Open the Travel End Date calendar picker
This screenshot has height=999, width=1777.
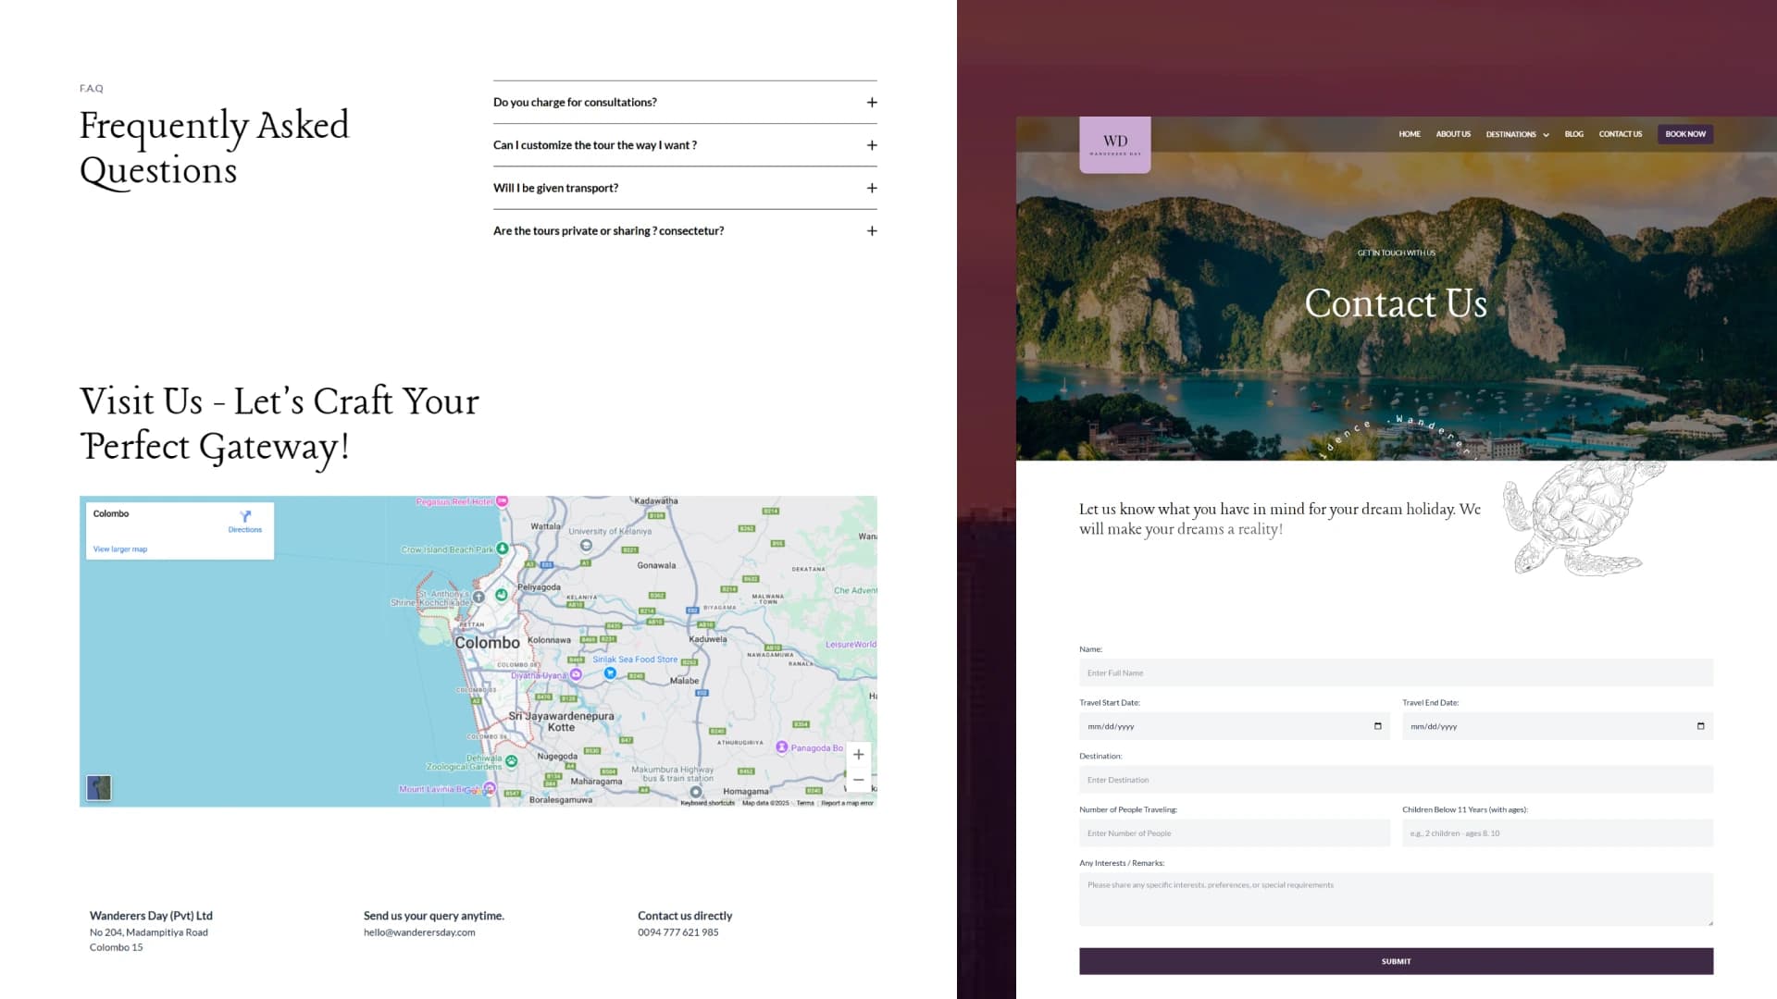click(1700, 726)
